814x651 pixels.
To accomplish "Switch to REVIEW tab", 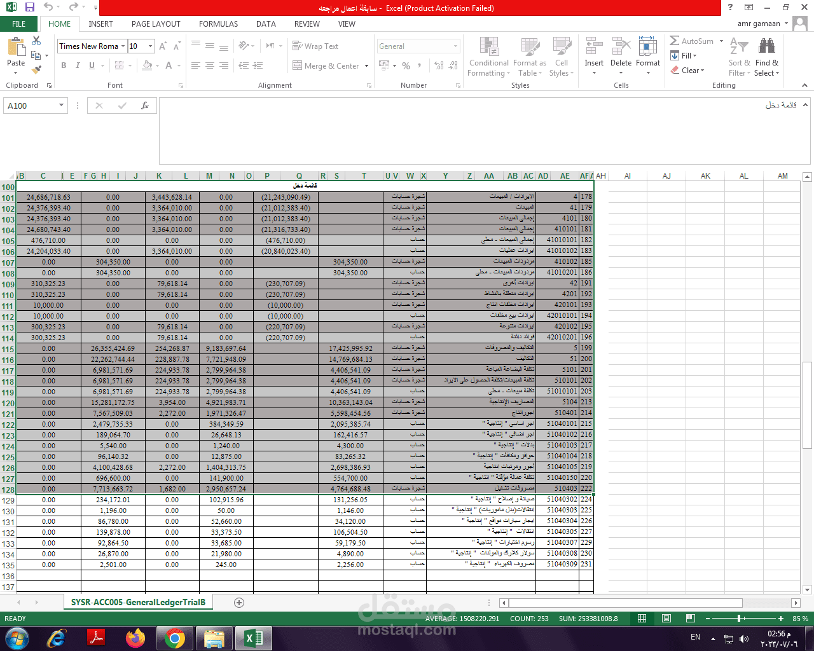I will pyautogui.click(x=307, y=24).
